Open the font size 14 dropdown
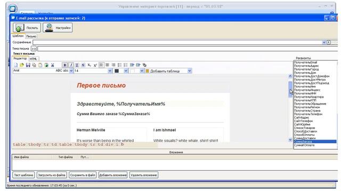 (x=110, y=71)
